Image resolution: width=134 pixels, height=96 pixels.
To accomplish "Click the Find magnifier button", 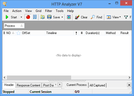I will click(x=96, y=17).
